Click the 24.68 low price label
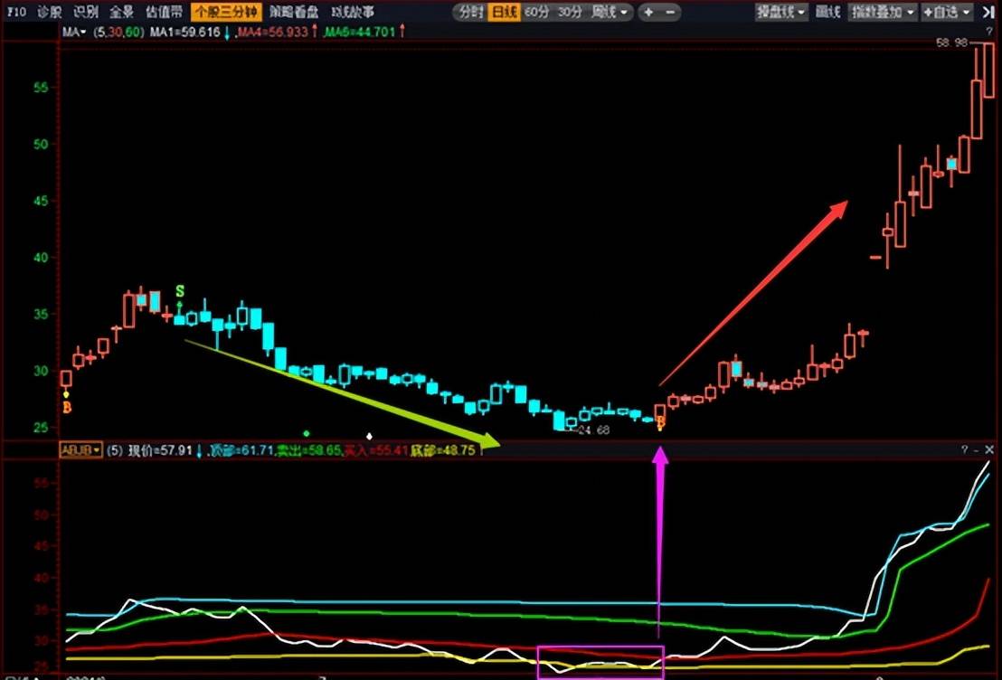Screen dimensions: 1002x680 [x=593, y=430]
